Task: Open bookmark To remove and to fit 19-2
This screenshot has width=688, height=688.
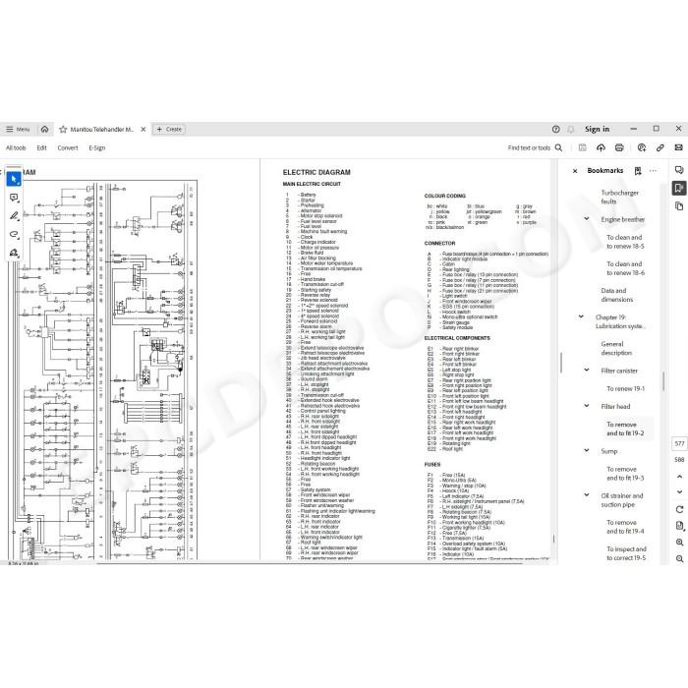Action: tap(625, 429)
